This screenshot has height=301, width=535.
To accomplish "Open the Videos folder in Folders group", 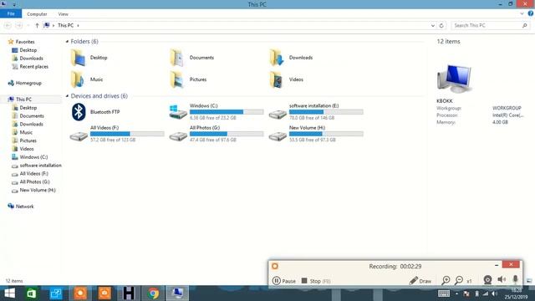I will pyautogui.click(x=277, y=79).
